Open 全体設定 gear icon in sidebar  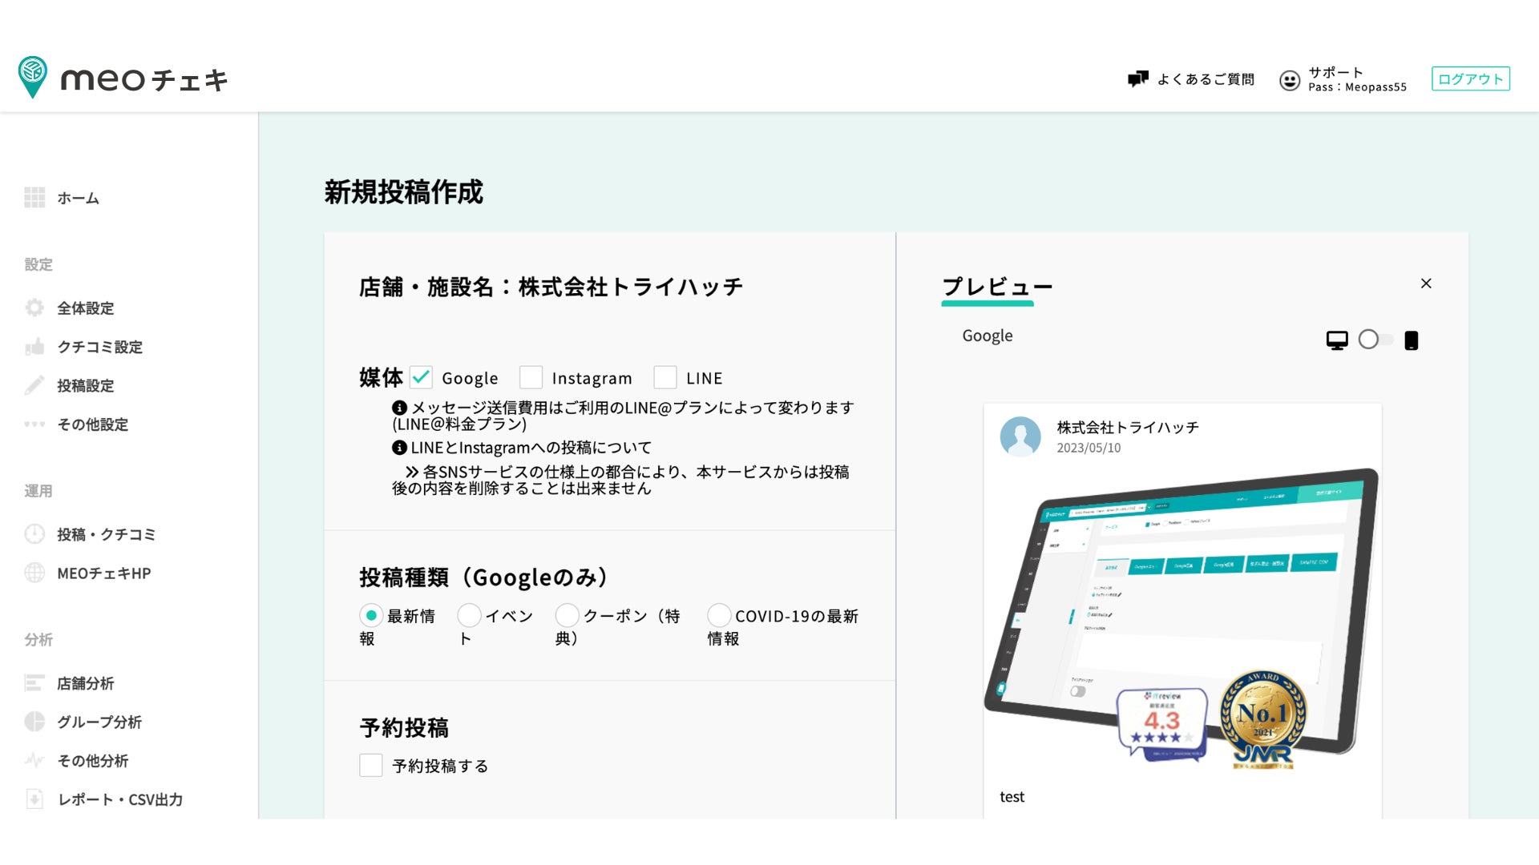34,308
